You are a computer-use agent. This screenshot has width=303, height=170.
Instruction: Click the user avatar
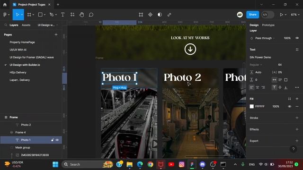tap(240, 15)
